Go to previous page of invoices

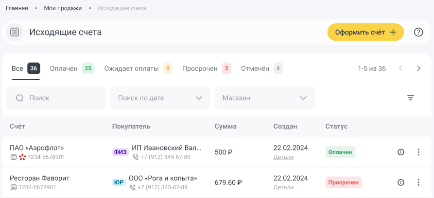pyautogui.click(x=401, y=68)
